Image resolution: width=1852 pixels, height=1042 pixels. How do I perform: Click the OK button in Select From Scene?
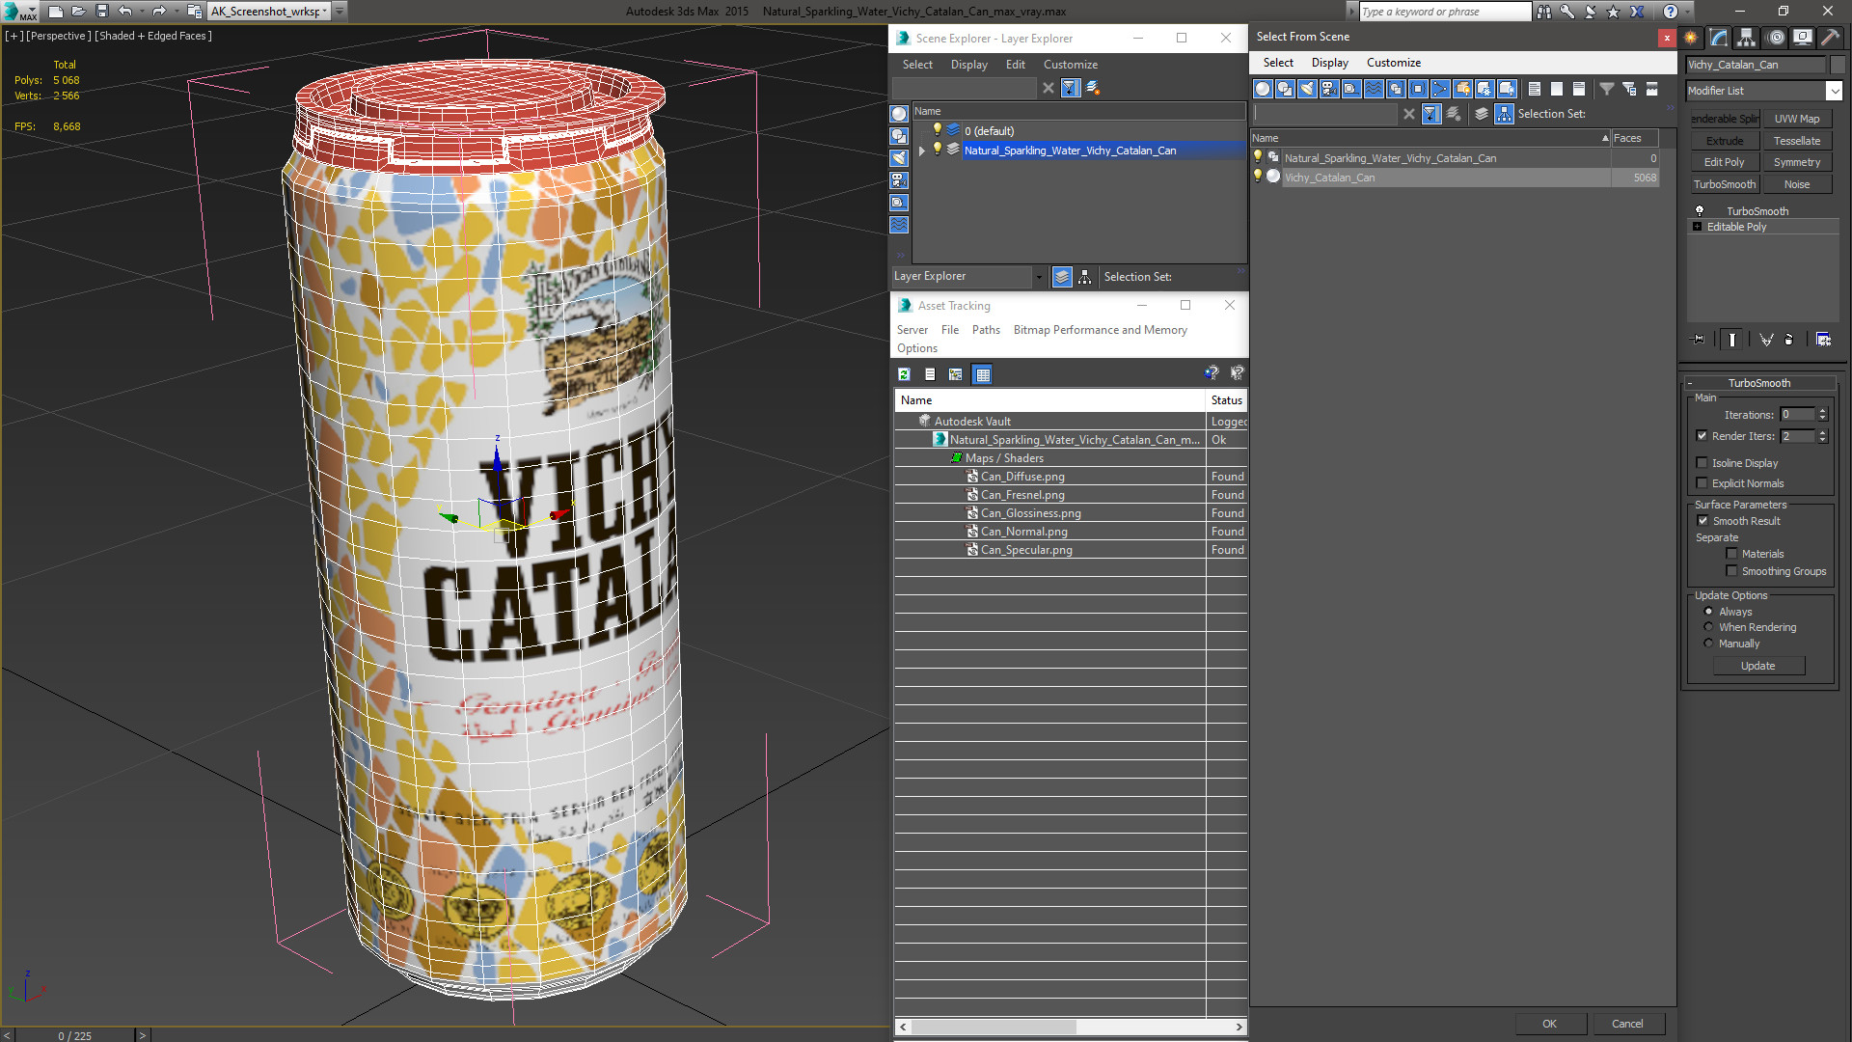tap(1549, 1024)
